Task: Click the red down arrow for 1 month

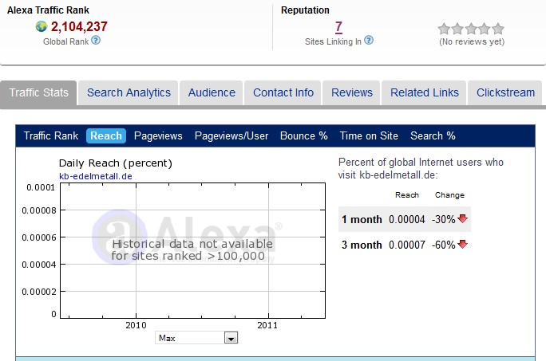Action: (462, 219)
